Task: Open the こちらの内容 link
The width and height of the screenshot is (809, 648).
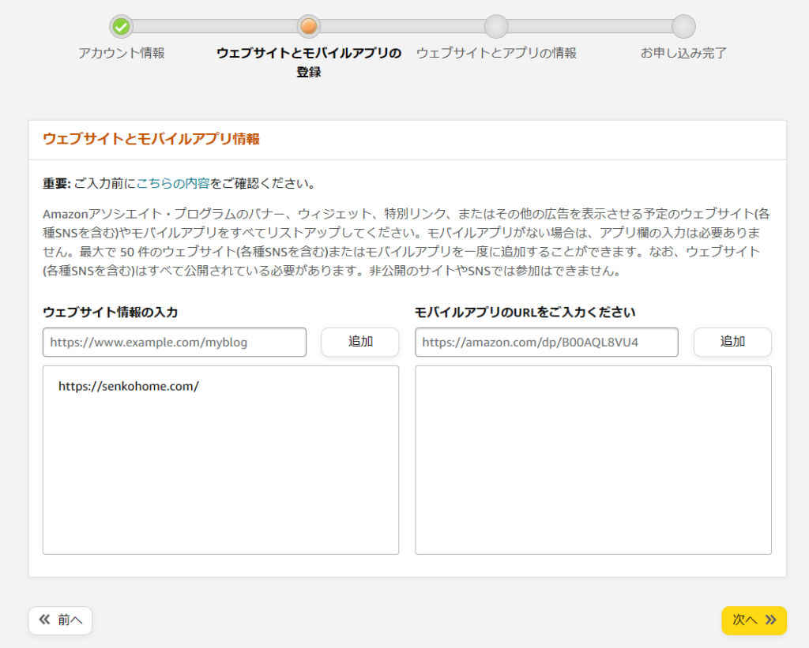Action: 173,184
